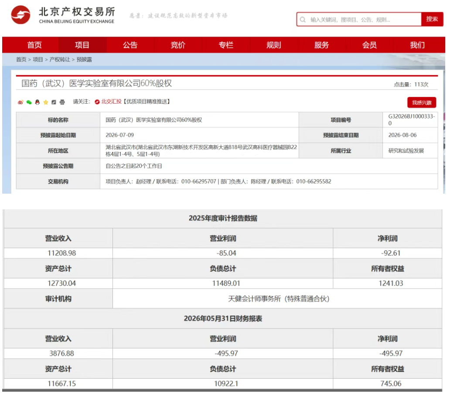
Task: Focus the keyword search input field
Action: coord(359,20)
